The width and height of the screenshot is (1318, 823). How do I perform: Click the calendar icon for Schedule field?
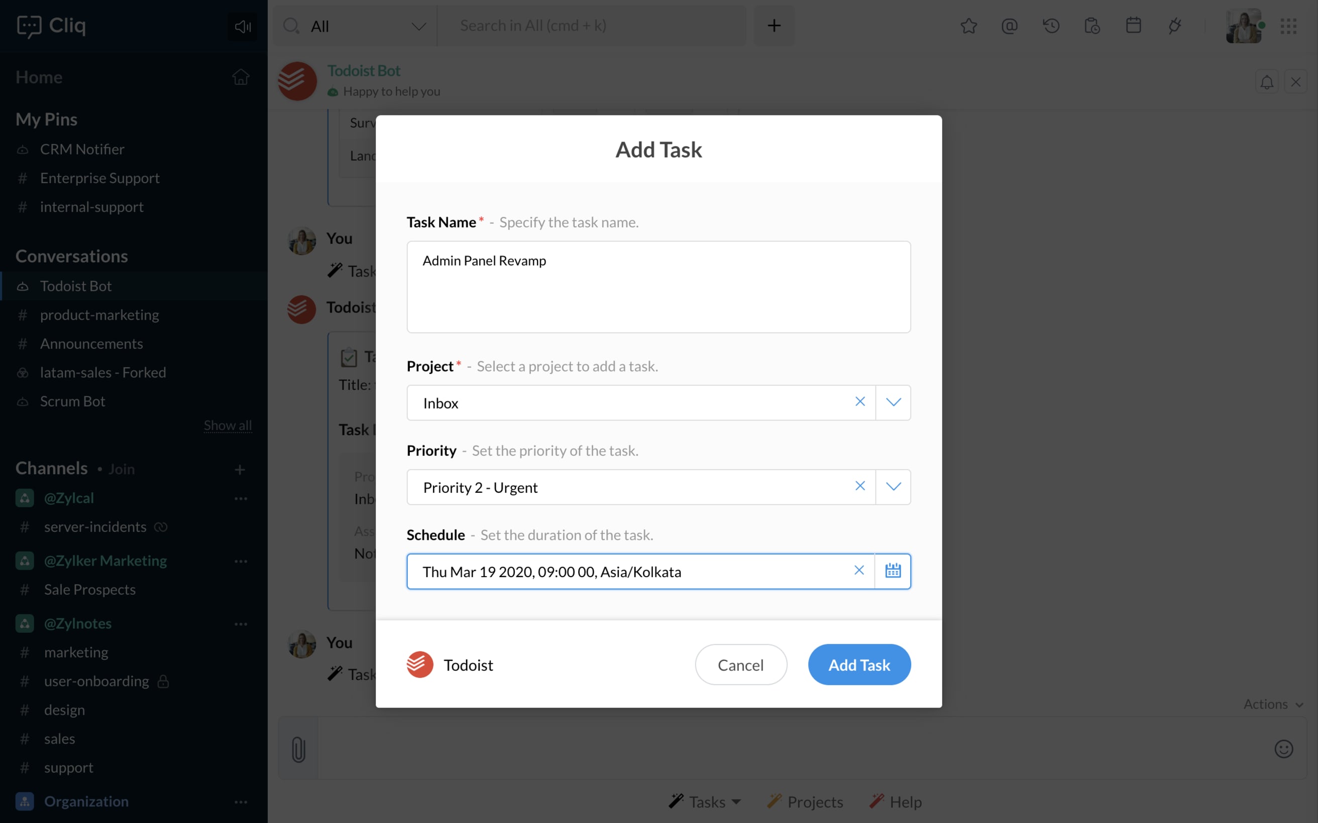[x=892, y=571]
